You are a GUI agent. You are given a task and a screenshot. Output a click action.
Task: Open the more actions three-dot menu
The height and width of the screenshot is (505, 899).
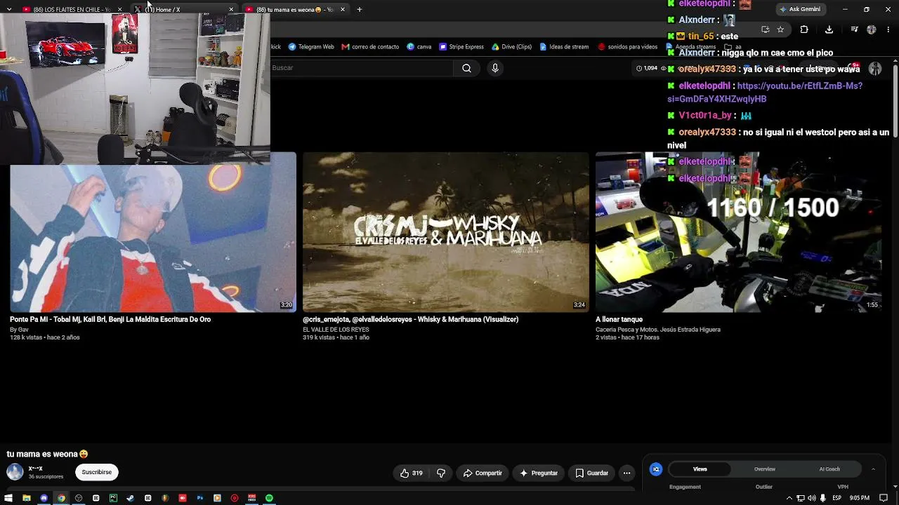point(626,473)
